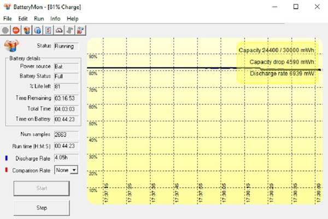
Task: Click the Status field showing Running
Action: click(66, 46)
